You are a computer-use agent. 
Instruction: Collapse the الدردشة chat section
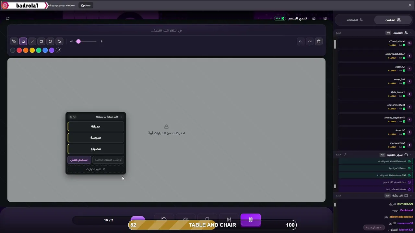411,195
